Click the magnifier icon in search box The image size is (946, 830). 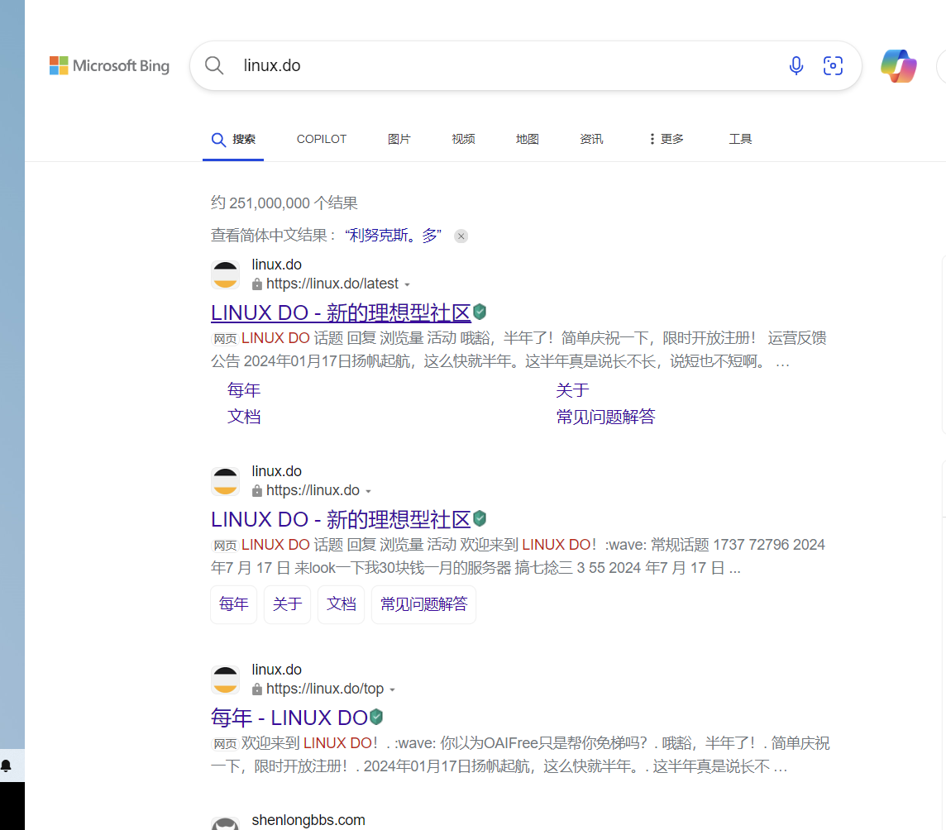tap(214, 65)
